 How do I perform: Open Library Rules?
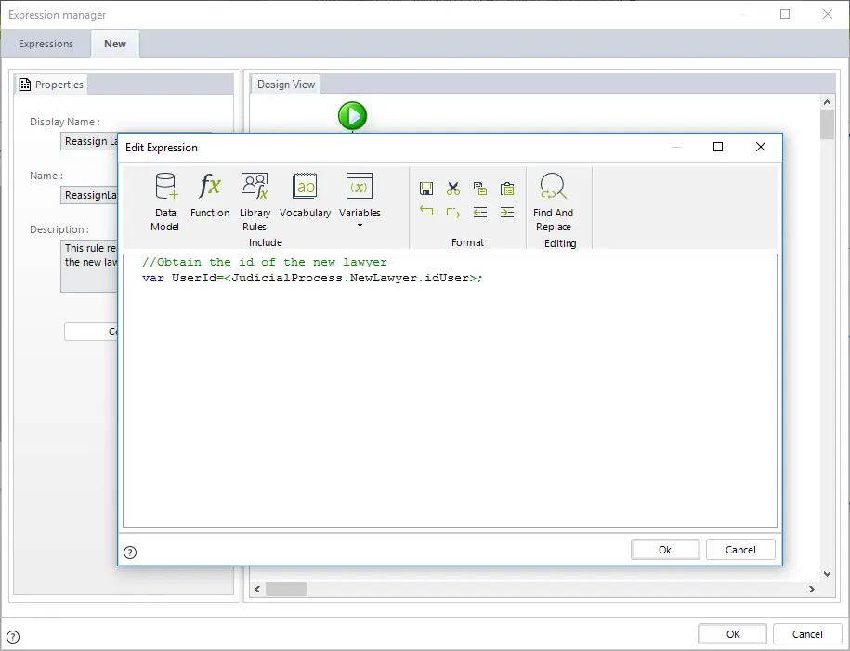[255, 202]
